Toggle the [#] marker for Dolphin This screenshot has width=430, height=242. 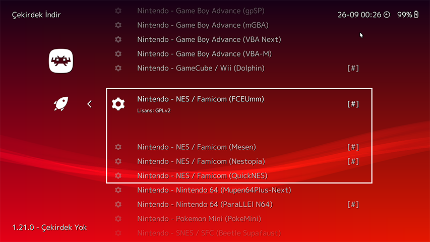coord(353,68)
